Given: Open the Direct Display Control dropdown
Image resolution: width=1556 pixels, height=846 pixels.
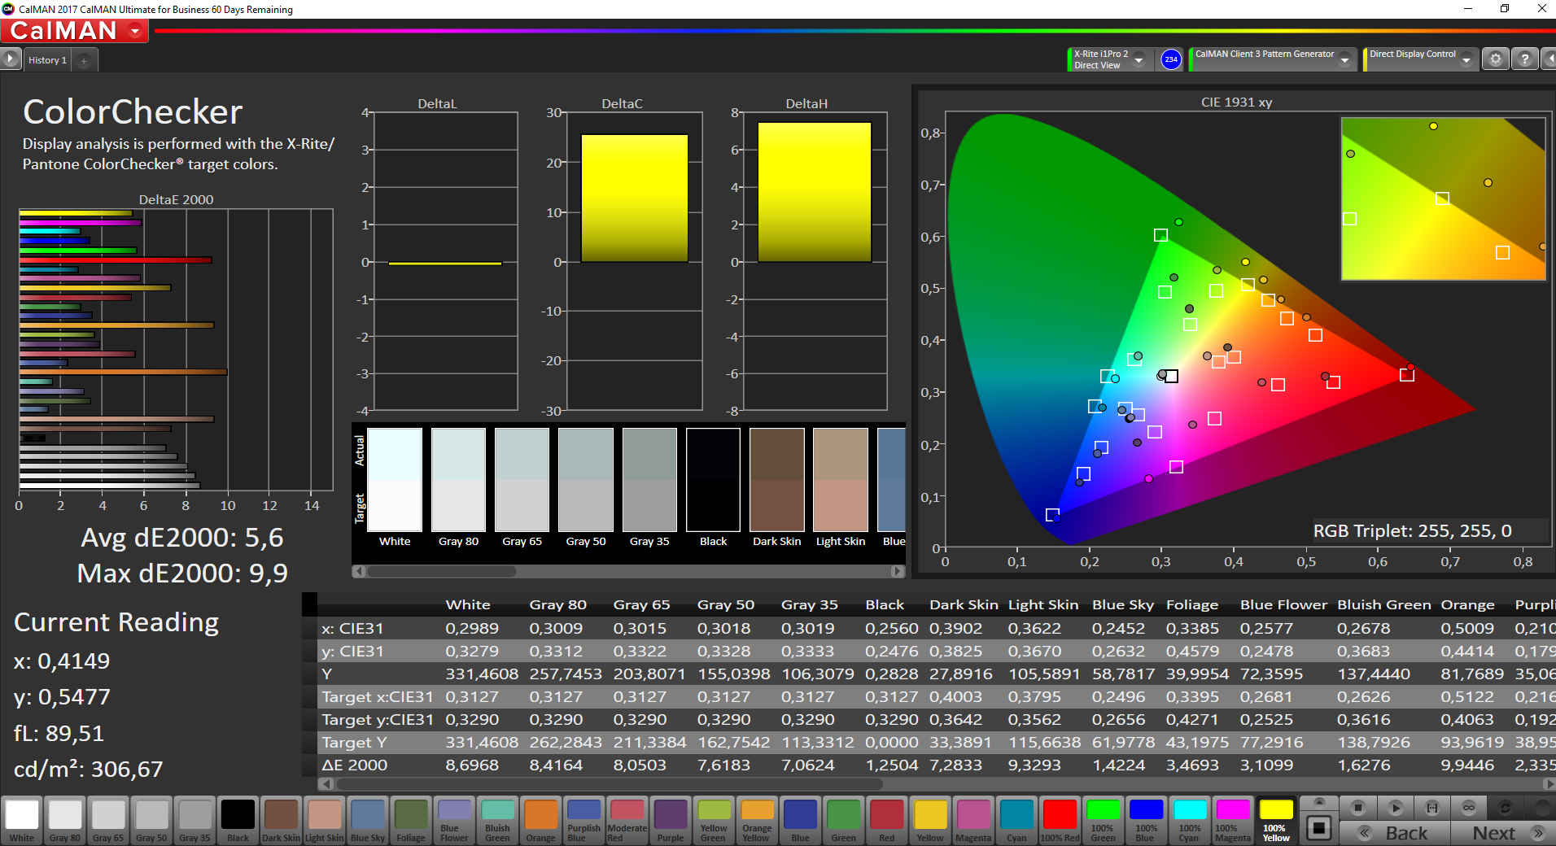Looking at the screenshot, I should point(1466,59).
